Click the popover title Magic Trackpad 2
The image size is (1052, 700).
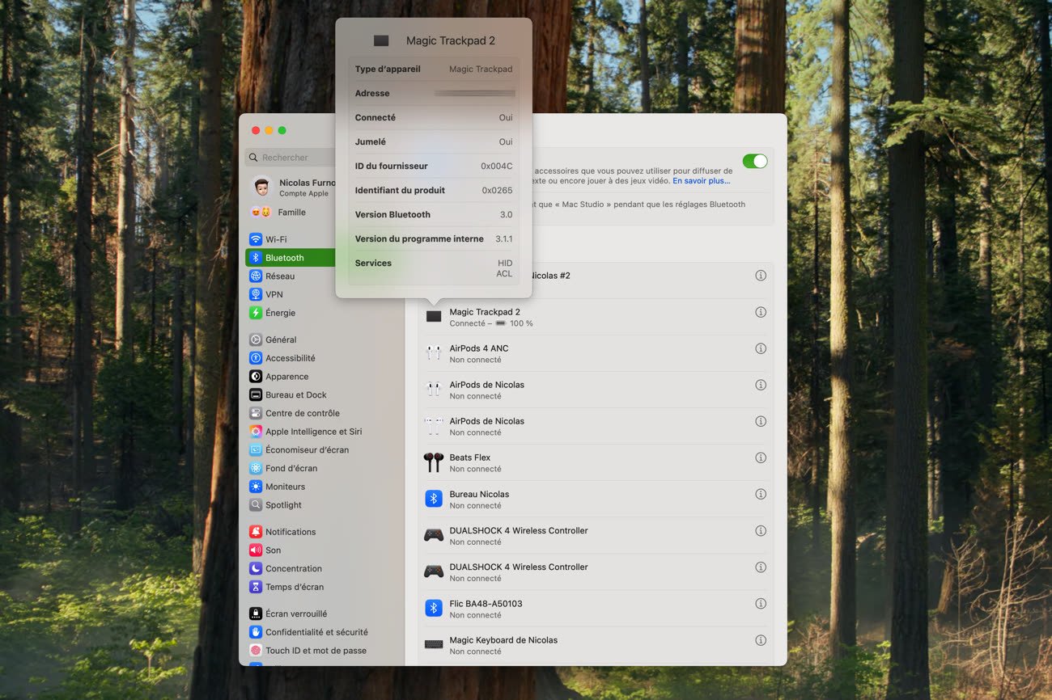point(451,40)
